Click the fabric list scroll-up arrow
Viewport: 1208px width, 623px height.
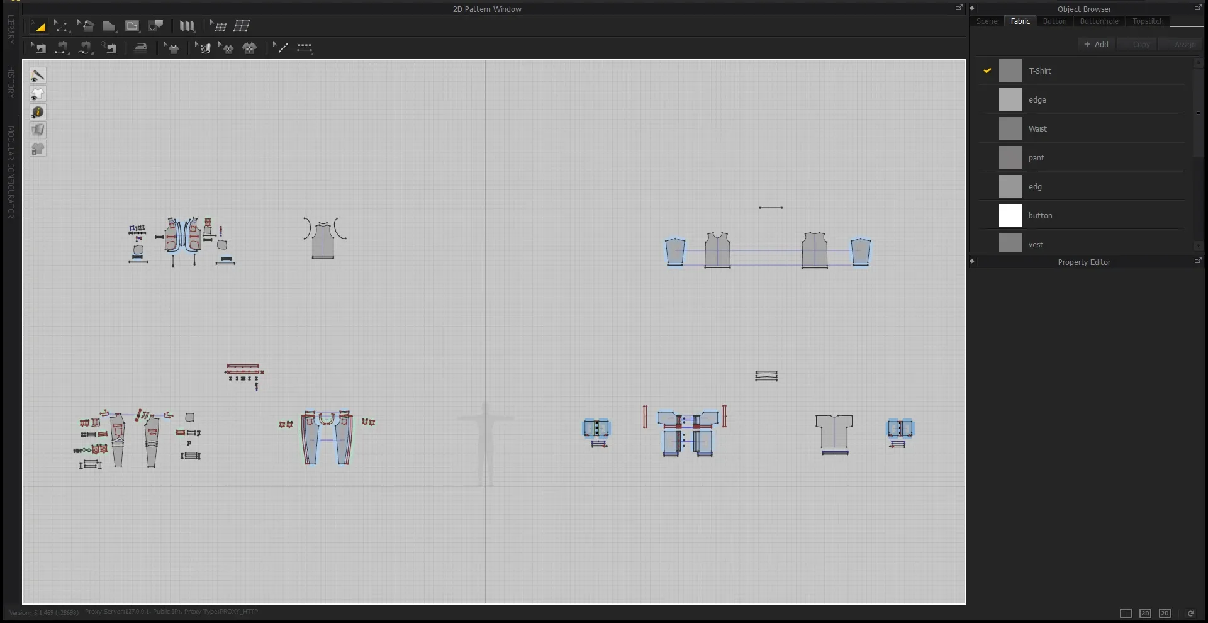point(1198,62)
